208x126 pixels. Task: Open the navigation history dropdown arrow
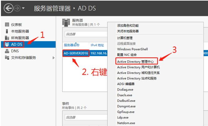23,8
